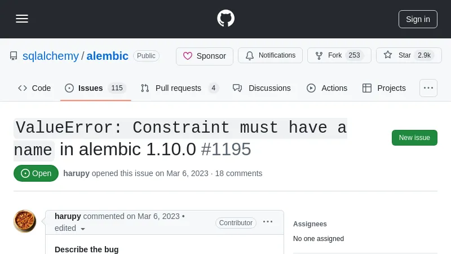The height and width of the screenshot is (254, 451).
Task: Switch to the Code tab
Action: [x=34, y=88]
